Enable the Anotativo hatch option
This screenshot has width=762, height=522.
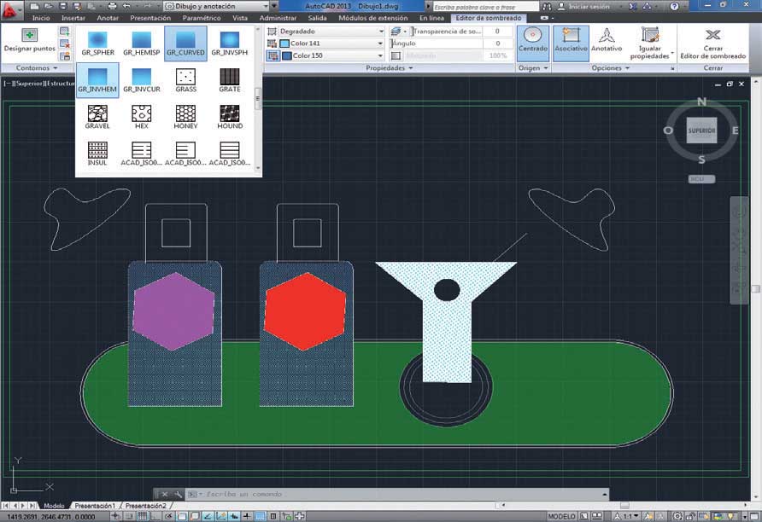607,40
